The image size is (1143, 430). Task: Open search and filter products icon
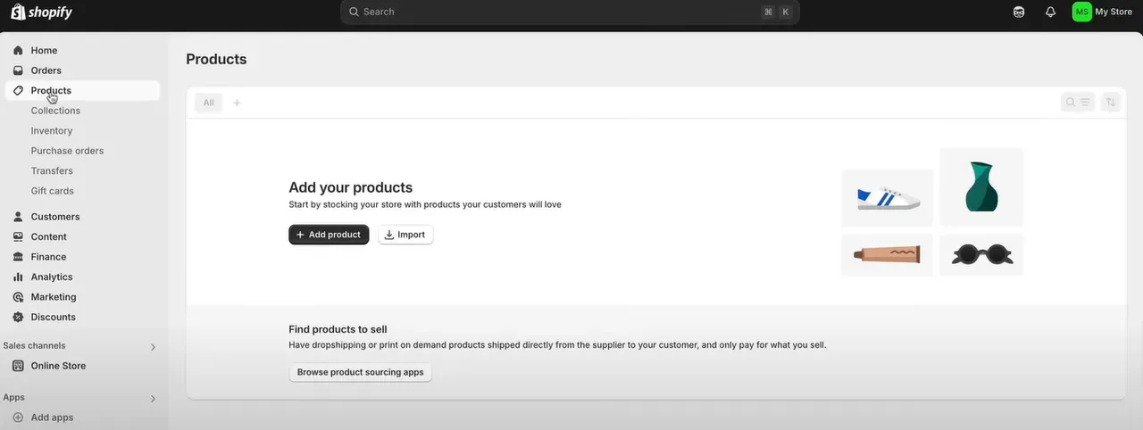1078,103
